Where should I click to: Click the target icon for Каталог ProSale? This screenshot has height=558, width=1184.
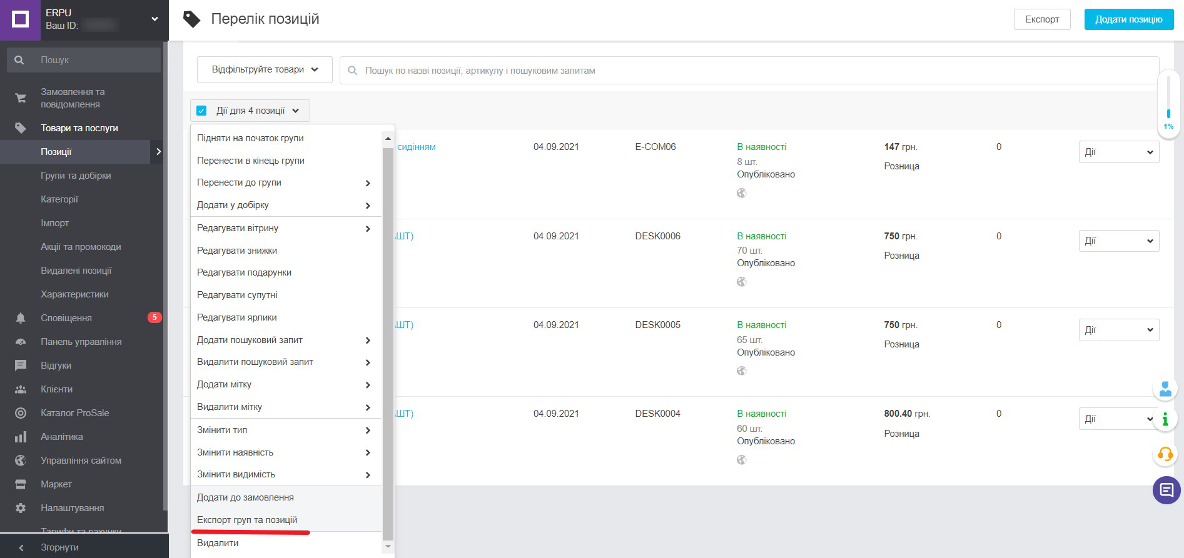(x=21, y=413)
